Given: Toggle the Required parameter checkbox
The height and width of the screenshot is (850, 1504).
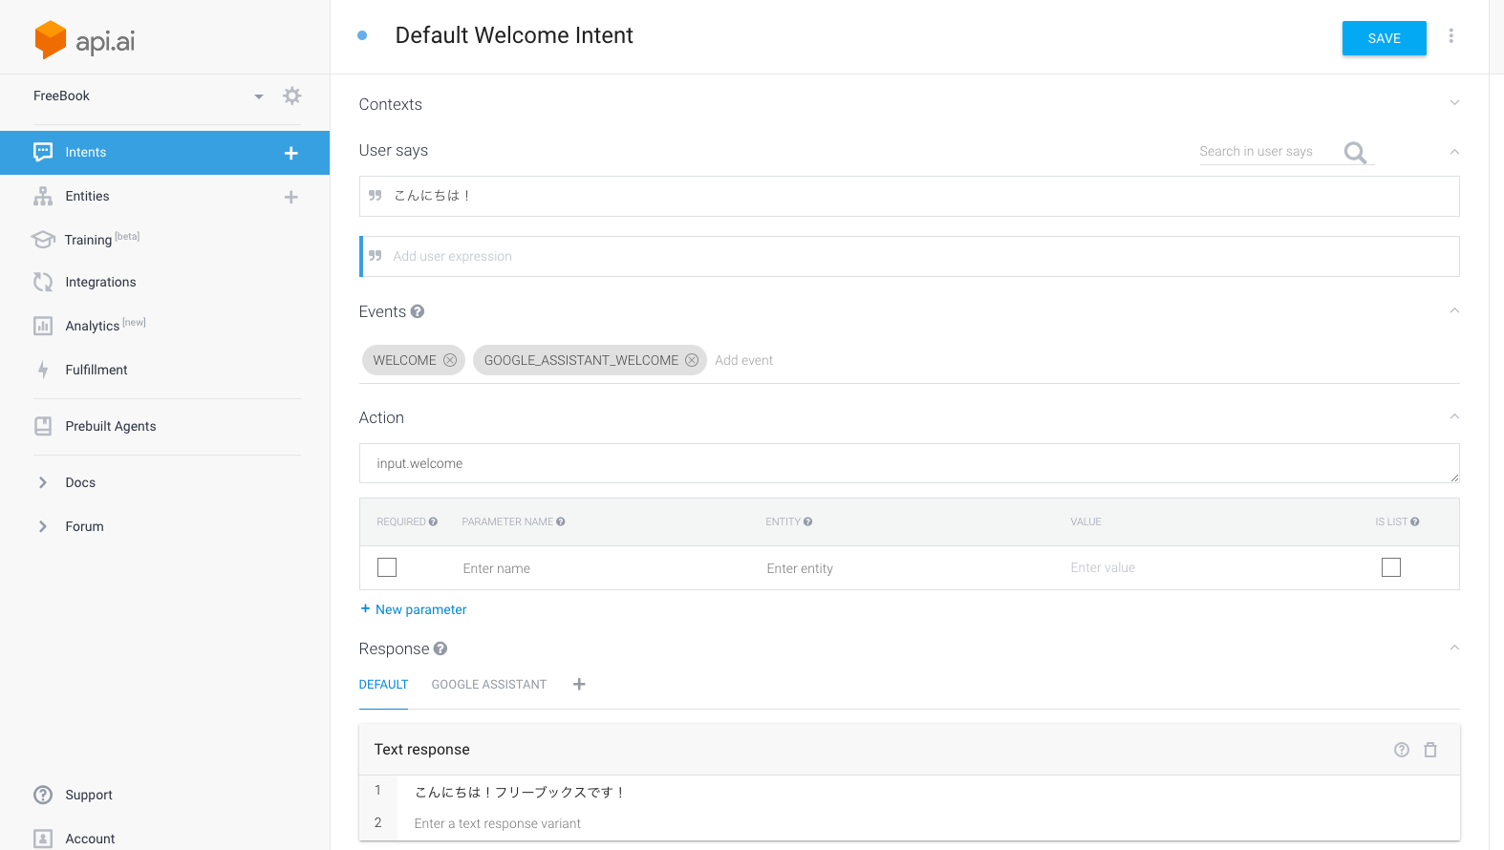Looking at the screenshot, I should pos(387,567).
